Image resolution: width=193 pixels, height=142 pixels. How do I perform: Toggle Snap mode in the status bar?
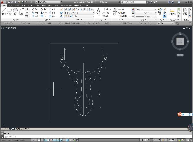(35, 140)
